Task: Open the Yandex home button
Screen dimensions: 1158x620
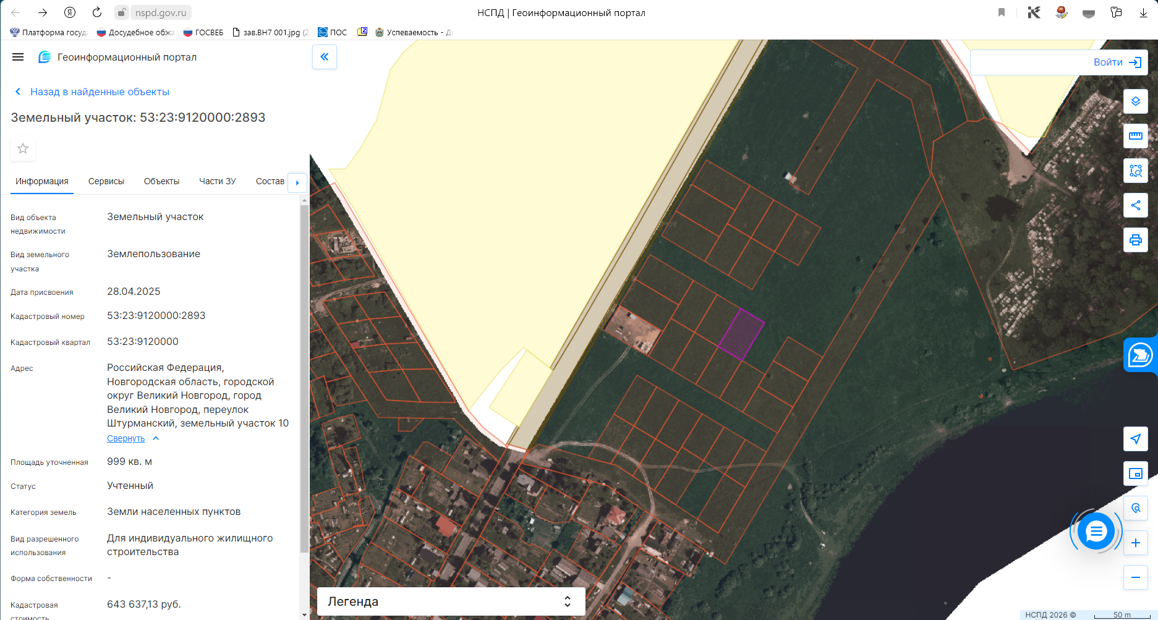Action: click(x=70, y=12)
